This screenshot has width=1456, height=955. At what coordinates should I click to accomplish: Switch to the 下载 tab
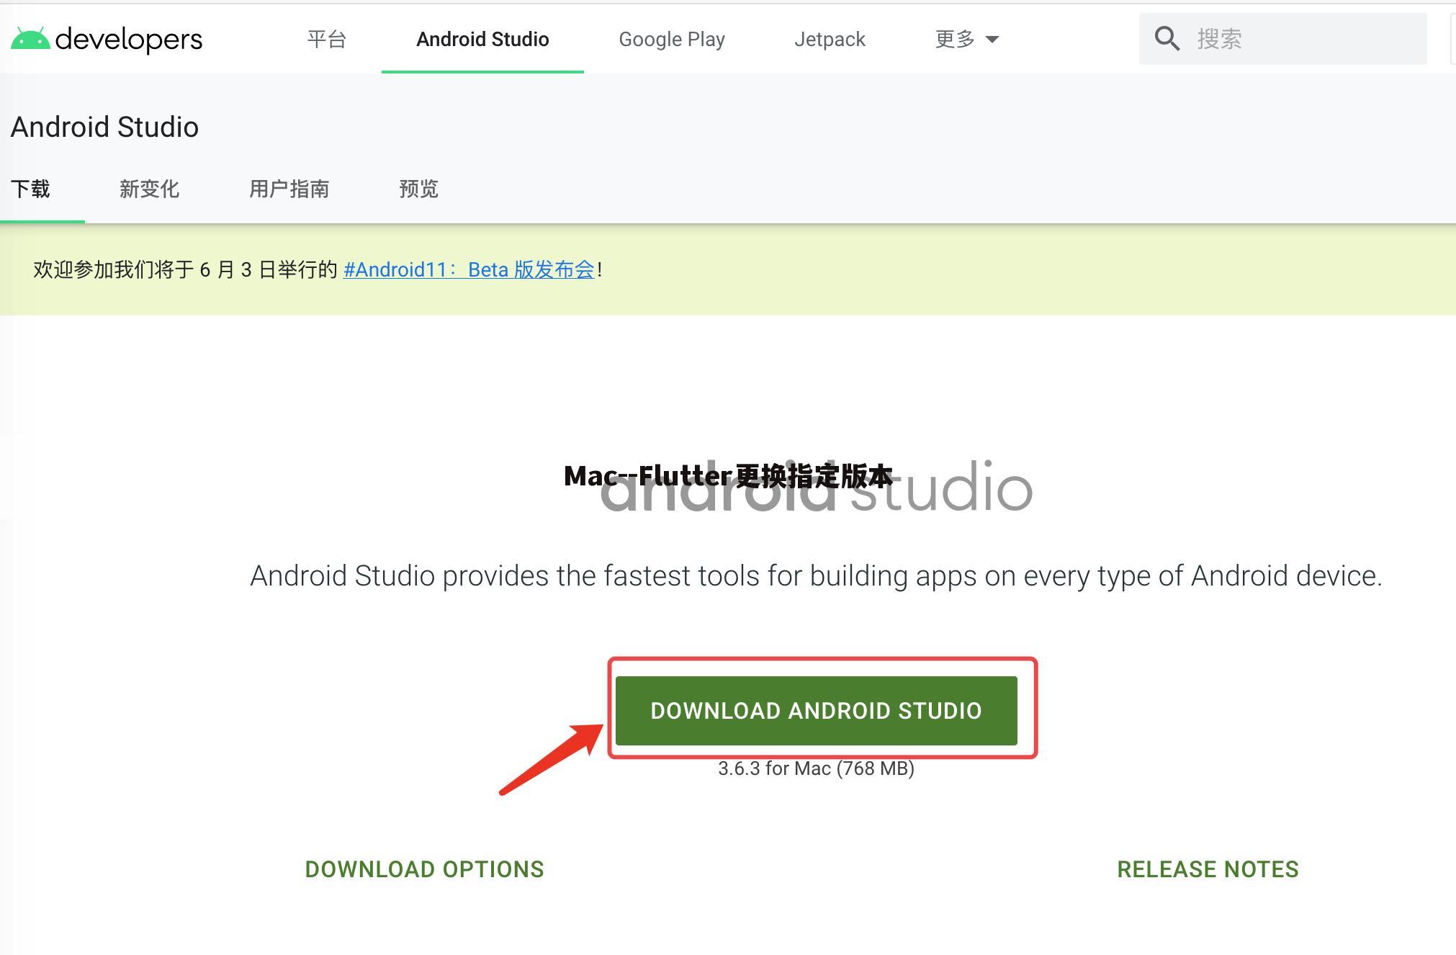[30, 189]
